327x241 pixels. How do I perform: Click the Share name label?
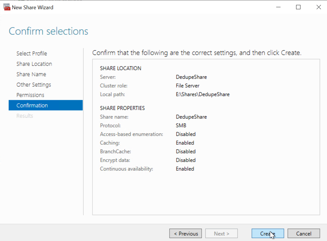click(114, 117)
